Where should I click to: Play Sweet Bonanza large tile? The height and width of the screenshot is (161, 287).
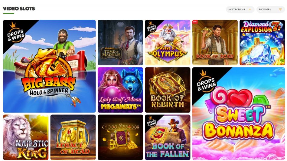[239, 113]
